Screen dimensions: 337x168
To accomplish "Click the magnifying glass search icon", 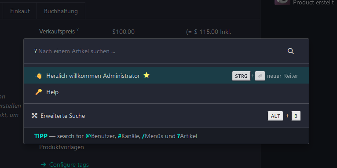I will pos(290,51).
